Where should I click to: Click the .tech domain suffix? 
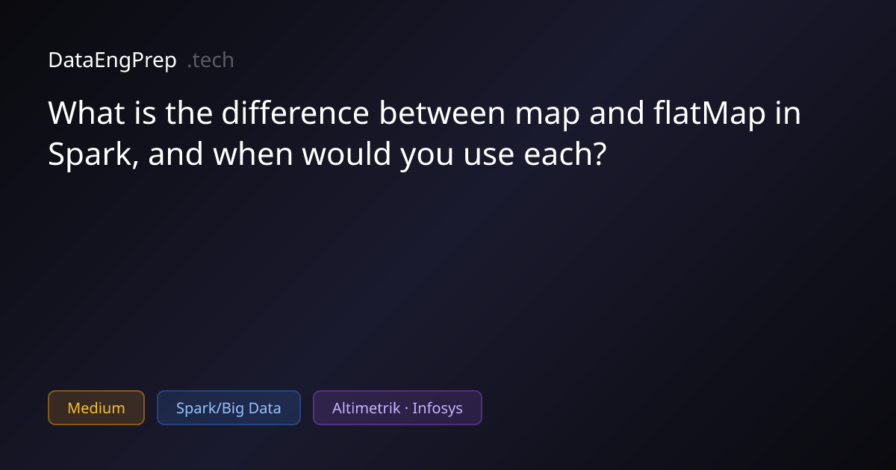point(211,60)
